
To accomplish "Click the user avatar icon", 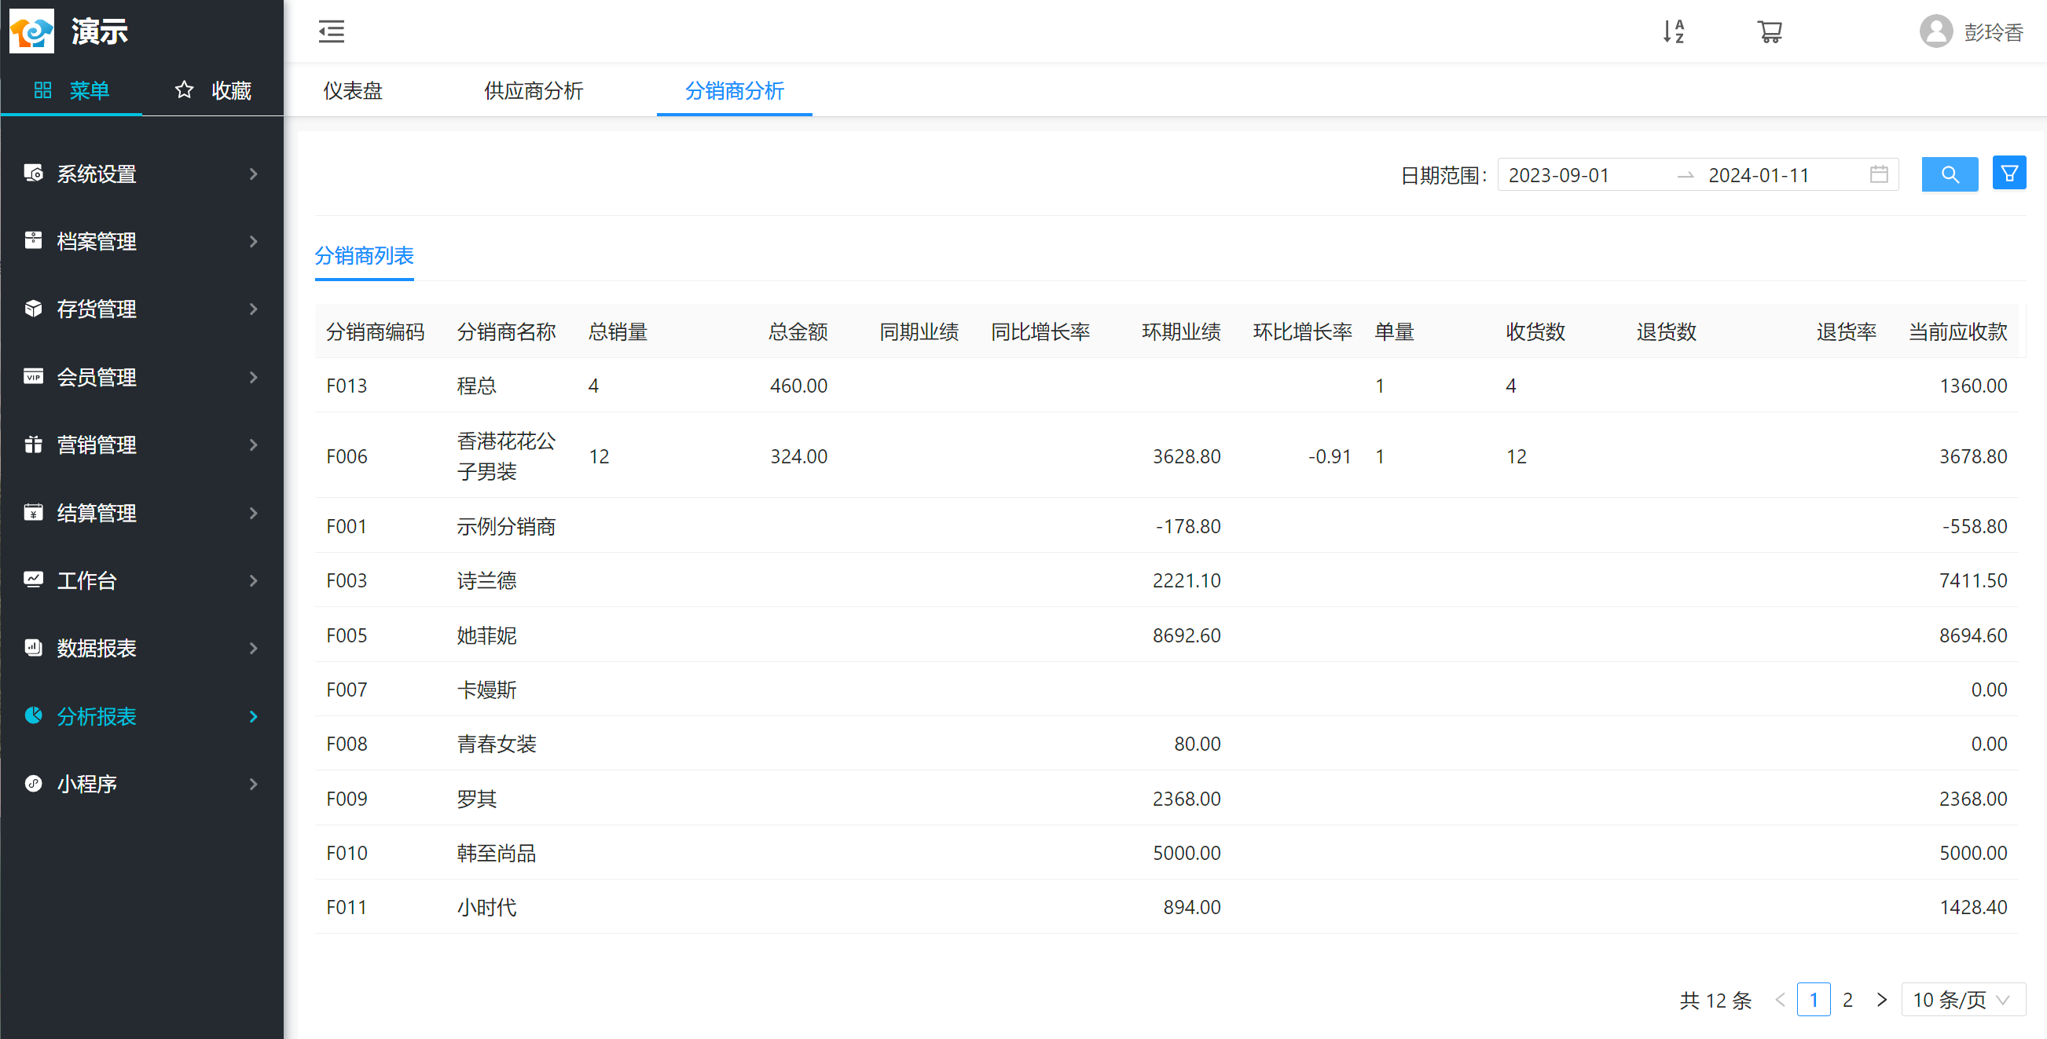I will tap(1935, 31).
